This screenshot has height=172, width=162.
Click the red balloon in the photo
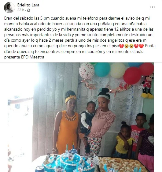coord(132,76)
